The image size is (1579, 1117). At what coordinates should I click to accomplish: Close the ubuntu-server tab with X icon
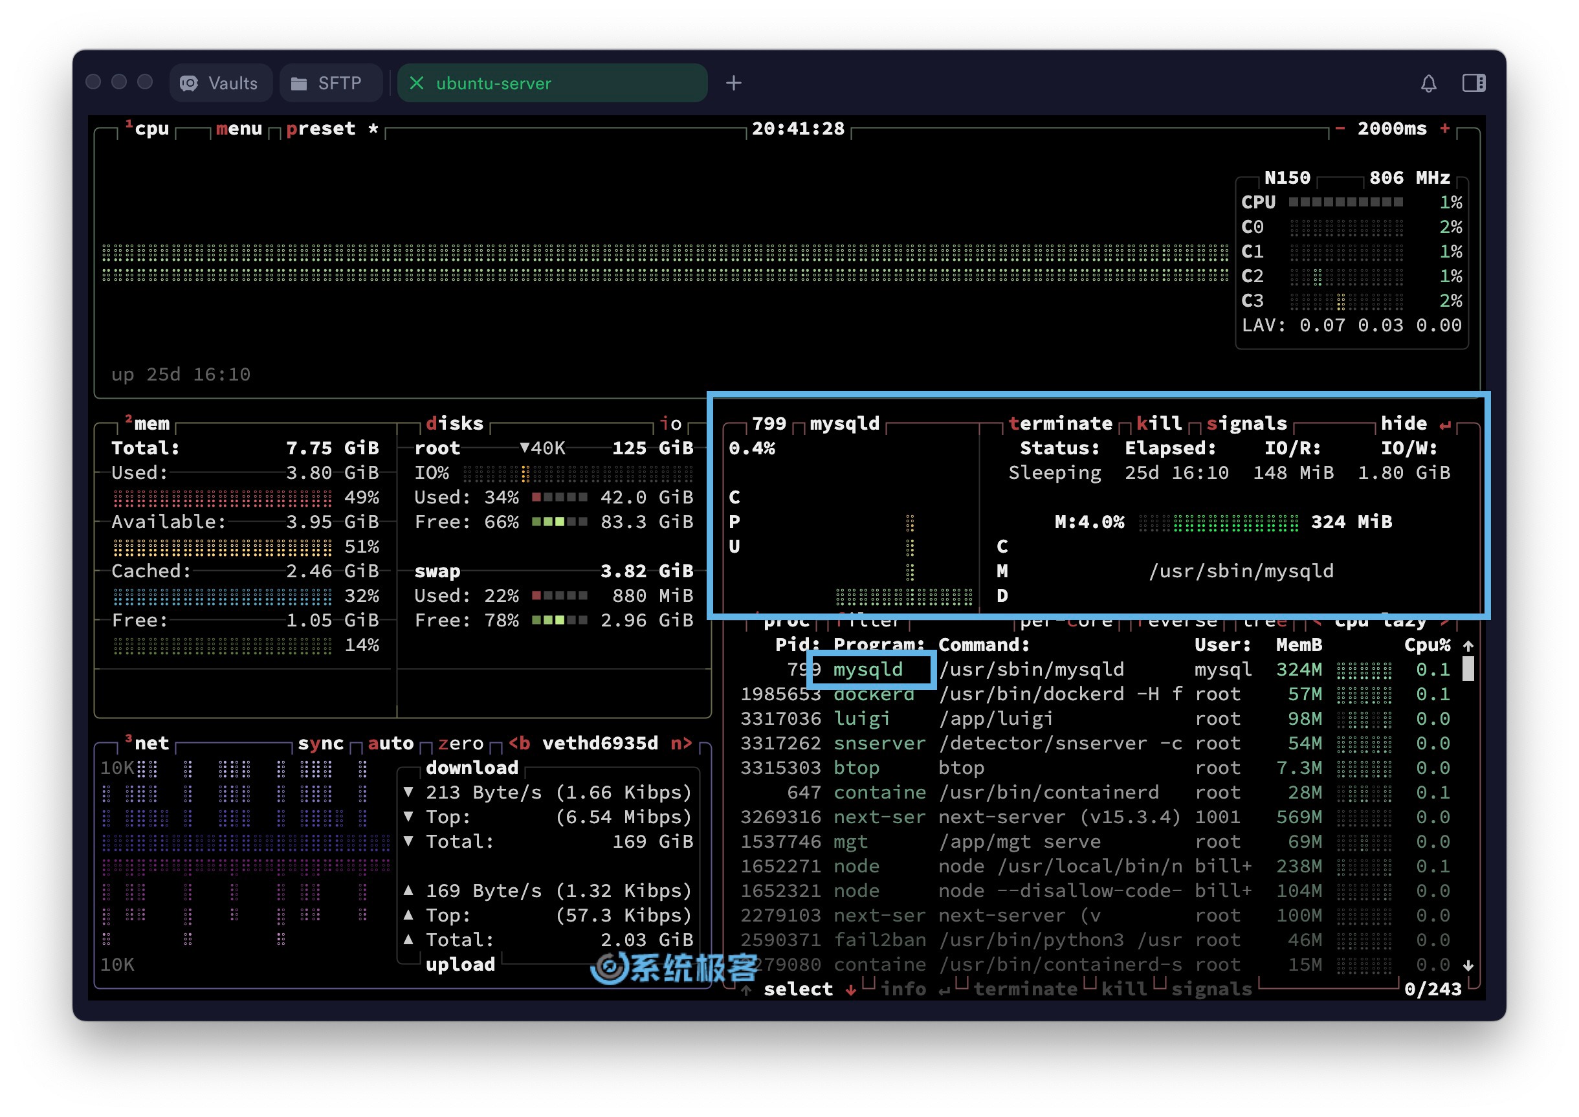[x=416, y=83]
